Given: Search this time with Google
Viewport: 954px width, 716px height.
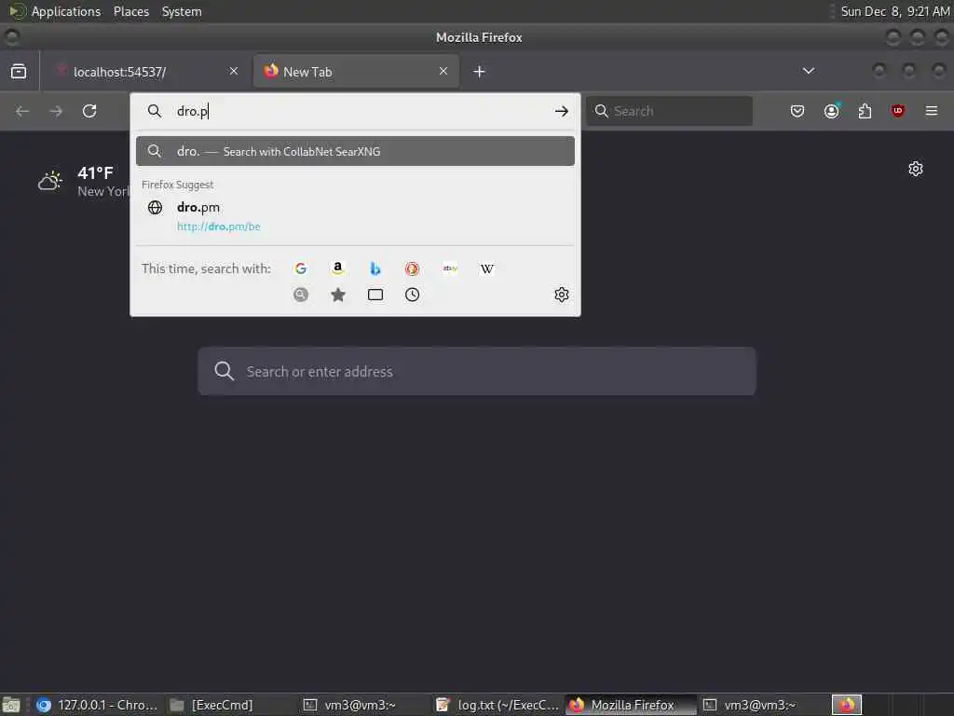Looking at the screenshot, I should 301,268.
